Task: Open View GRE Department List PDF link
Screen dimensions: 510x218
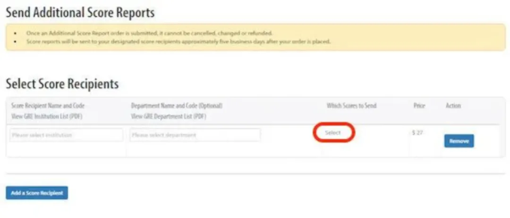Action: 169,117
